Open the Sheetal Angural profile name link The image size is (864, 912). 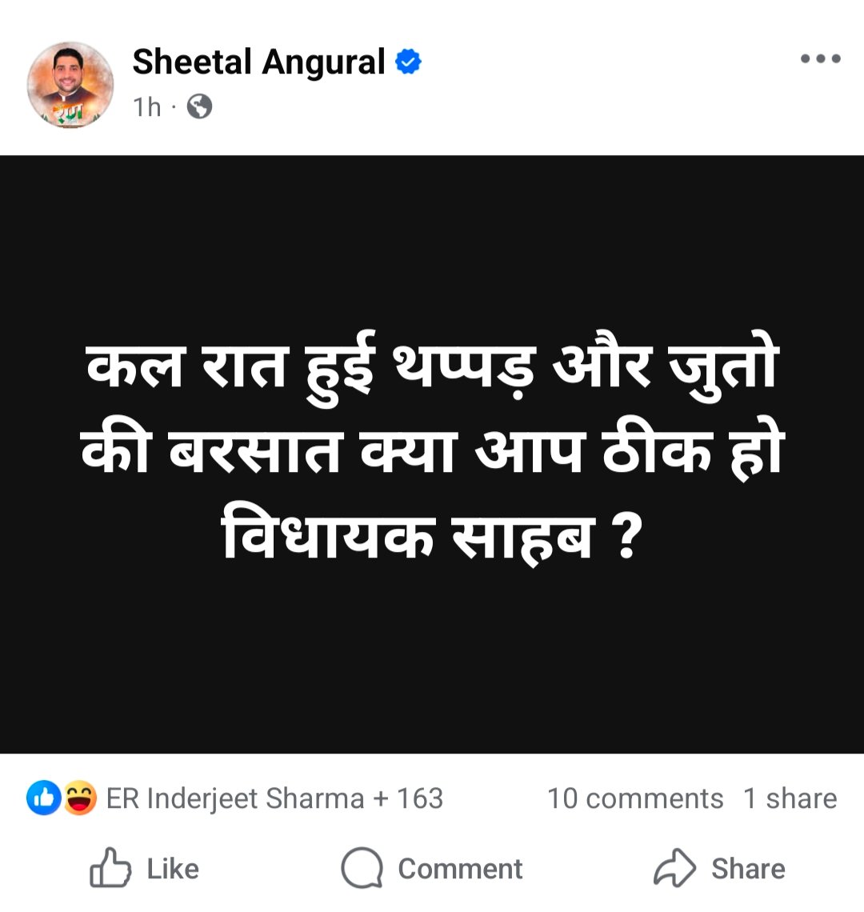(x=258, y=62)
